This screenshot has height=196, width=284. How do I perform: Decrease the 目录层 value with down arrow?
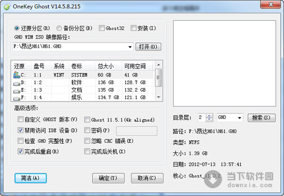(x=209, y=119)
